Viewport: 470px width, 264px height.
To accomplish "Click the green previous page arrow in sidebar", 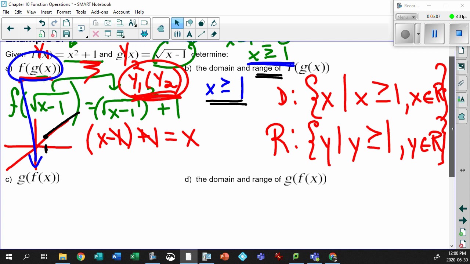I will click(463, 209).
